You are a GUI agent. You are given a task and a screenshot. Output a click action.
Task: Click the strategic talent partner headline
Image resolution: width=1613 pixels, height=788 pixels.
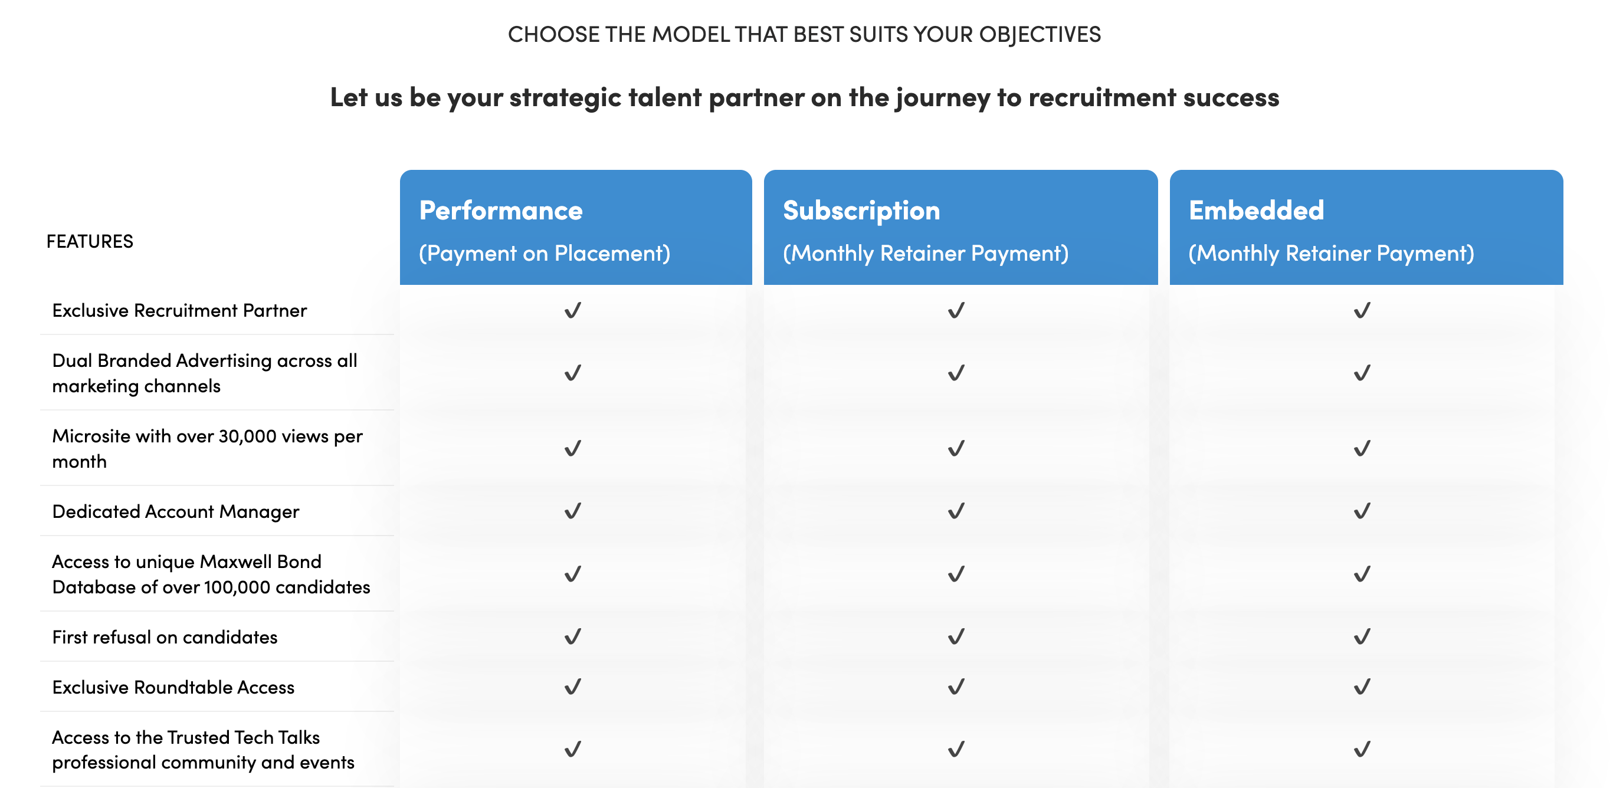point(805,98)
